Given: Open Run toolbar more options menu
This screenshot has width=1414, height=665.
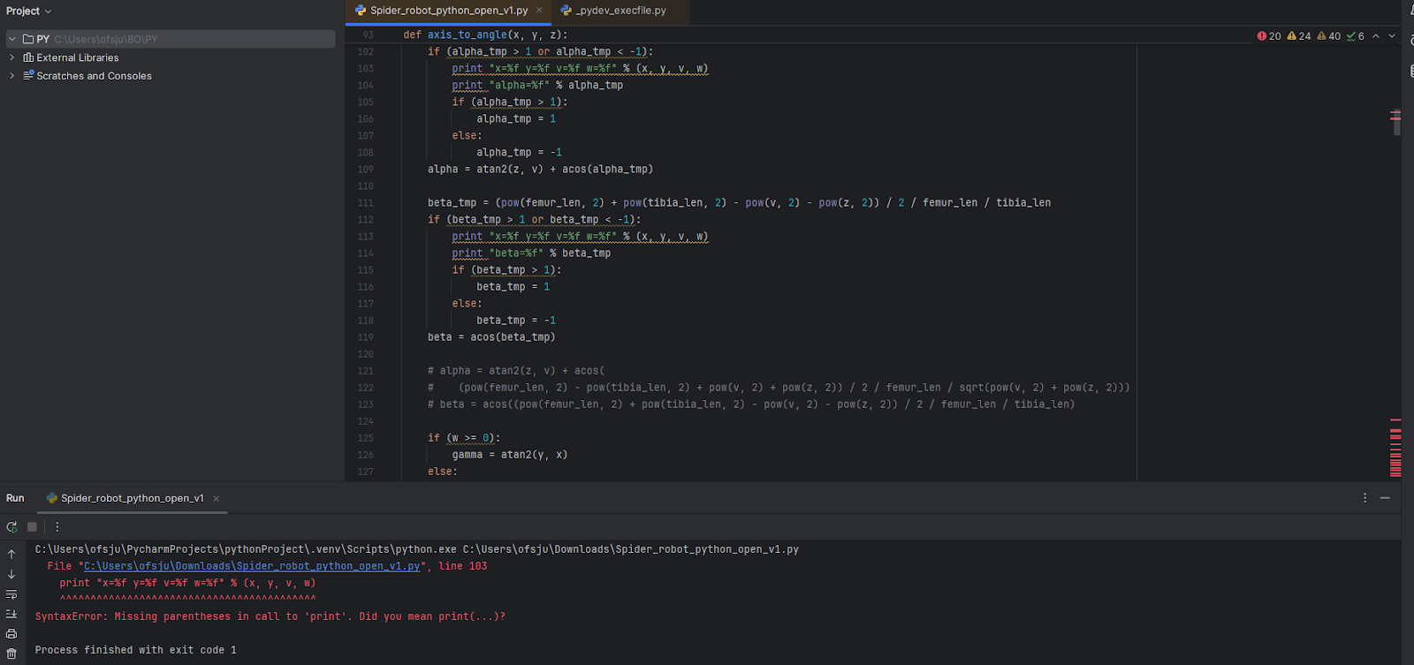Looking at the screenshot, I should pyautogui.click(x=57, y=527).
